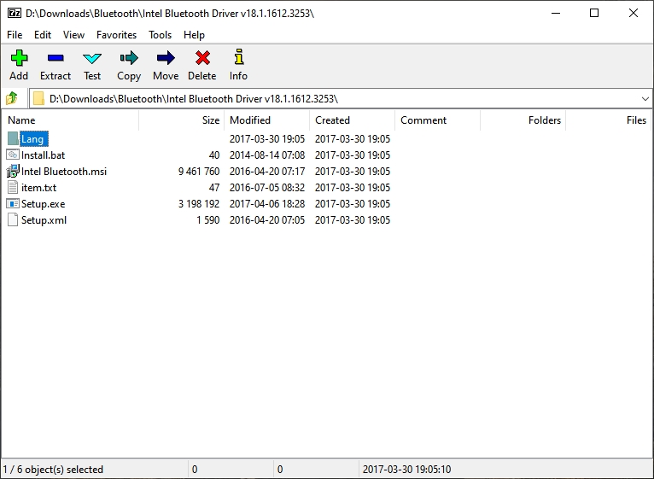Click modified date 2014-08-14 07:08

tap(267, 155)
